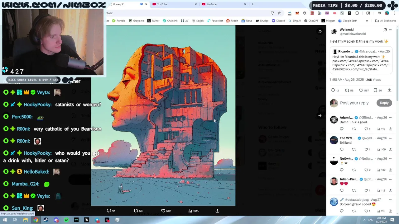The height and width of the screenshot is (224, 399).
Task: Expand hidden bookmarks chevron
Action: point(367,21)
